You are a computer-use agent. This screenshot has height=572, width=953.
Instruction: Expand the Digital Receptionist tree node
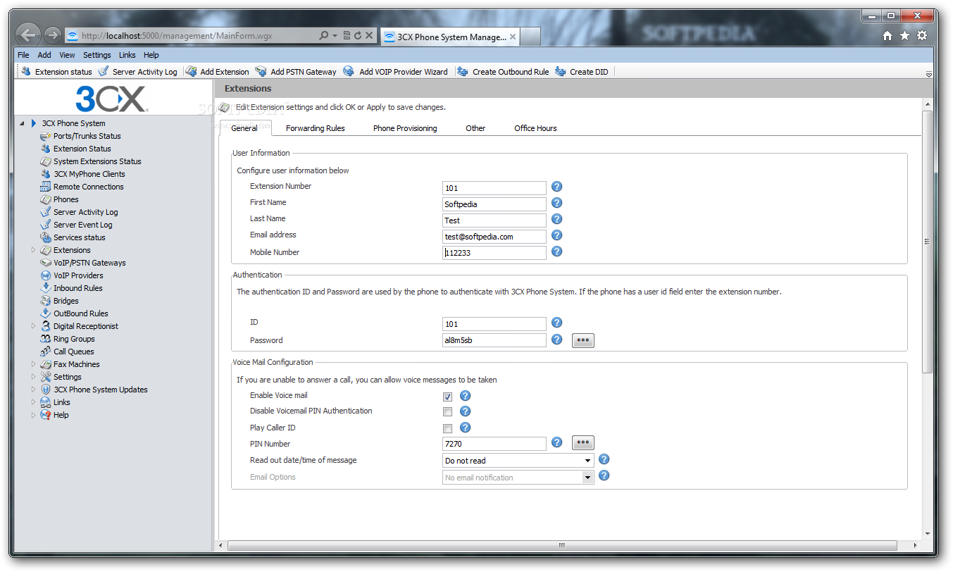click(33, 326)
